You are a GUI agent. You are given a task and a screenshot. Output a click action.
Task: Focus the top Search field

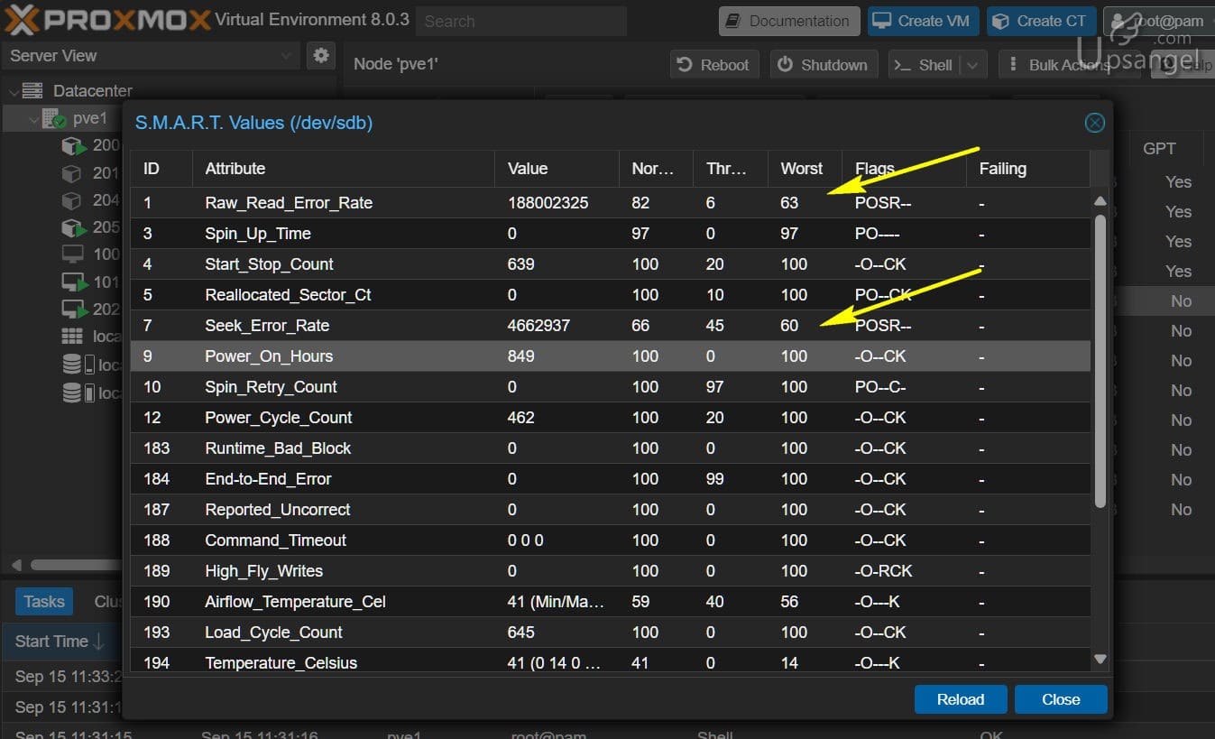point(521,21)
